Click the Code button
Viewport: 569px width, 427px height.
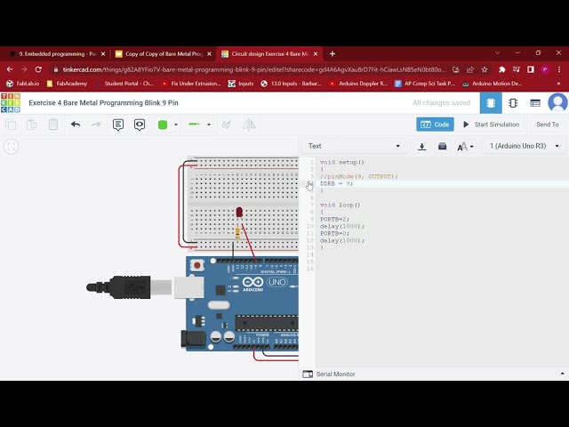(435, 125)
